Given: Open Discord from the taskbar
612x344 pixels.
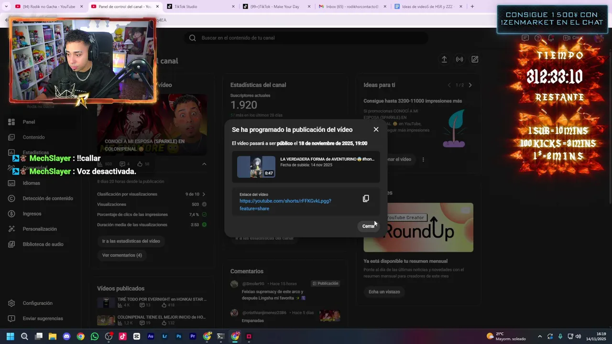Looking at the screenshot, I should point(66,336).
